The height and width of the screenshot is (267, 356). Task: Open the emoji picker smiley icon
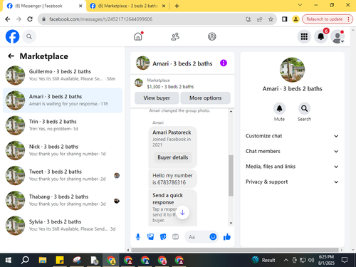point(213,237)
